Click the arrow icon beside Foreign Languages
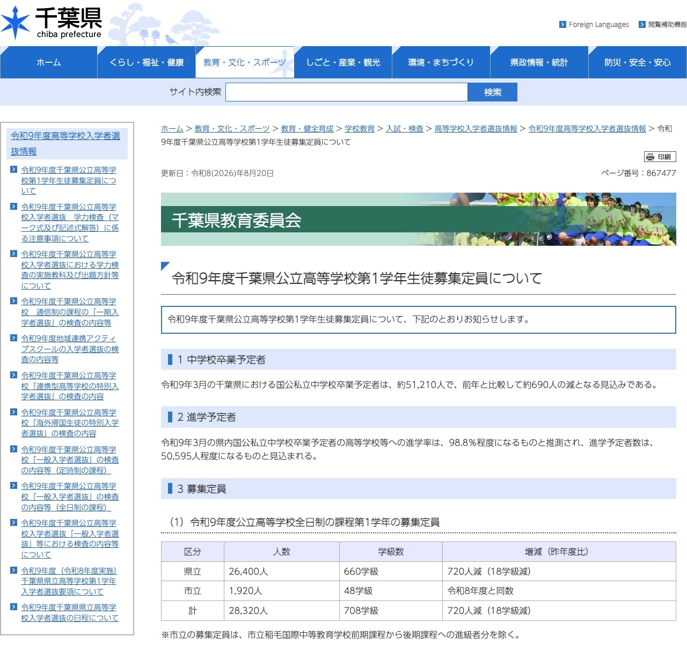This screenshot has width=687, height=652. 562,25
